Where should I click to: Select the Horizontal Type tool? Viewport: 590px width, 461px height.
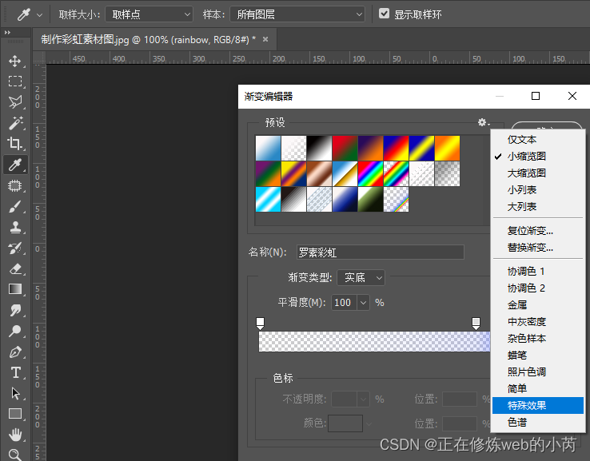click(x=15, y=372)
